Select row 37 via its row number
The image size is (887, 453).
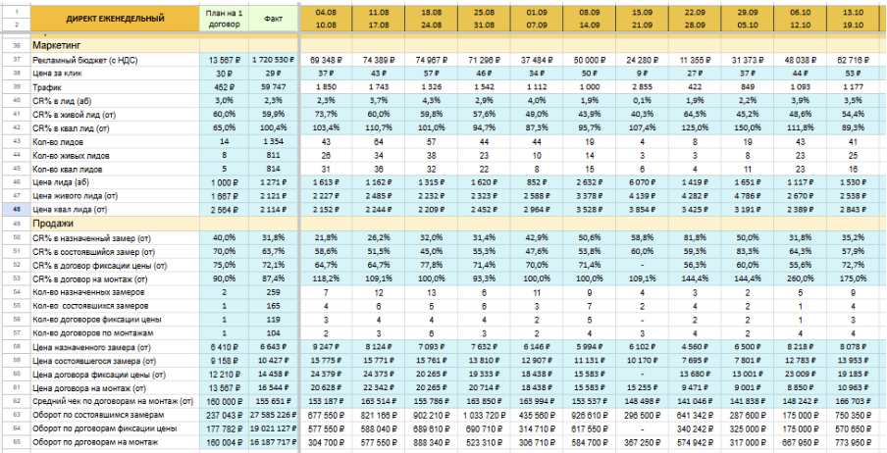coord(16,61)
